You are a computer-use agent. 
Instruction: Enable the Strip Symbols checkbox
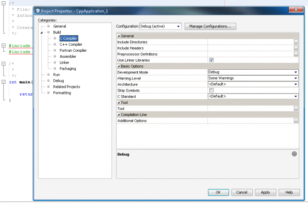pyautogui.click(x=211, y=90)
